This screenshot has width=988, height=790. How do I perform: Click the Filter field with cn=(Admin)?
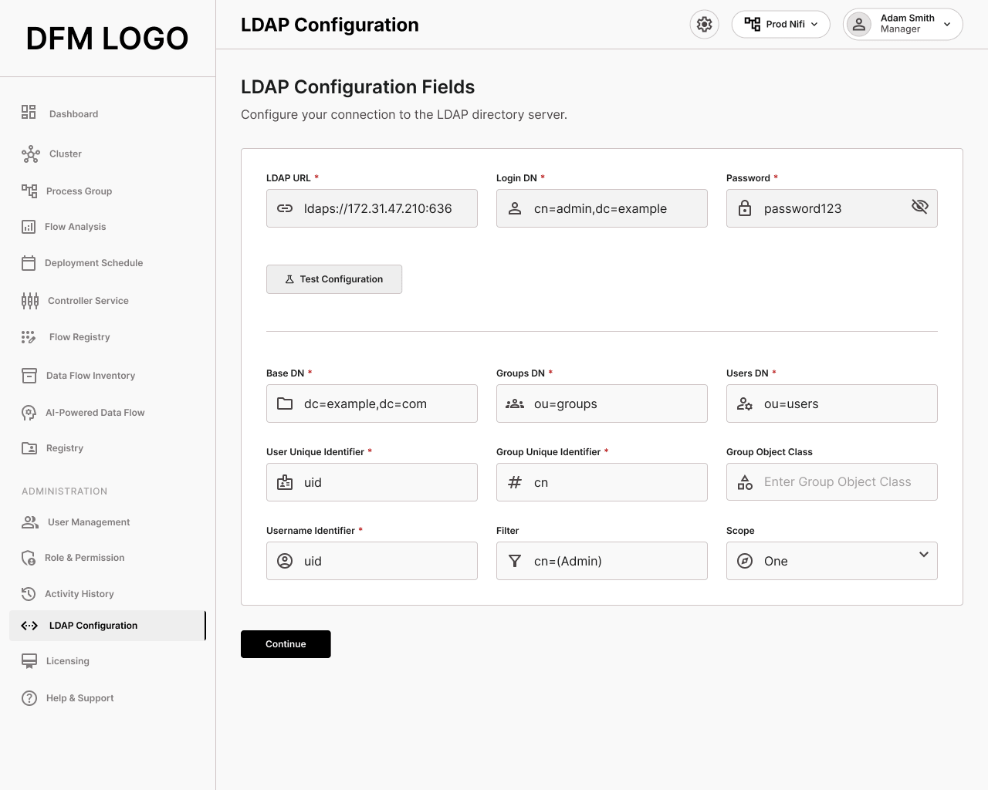[x=602, y=561]
